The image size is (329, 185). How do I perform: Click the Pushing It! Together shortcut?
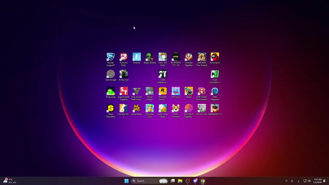pyautogui.click(x=189, y=111)
